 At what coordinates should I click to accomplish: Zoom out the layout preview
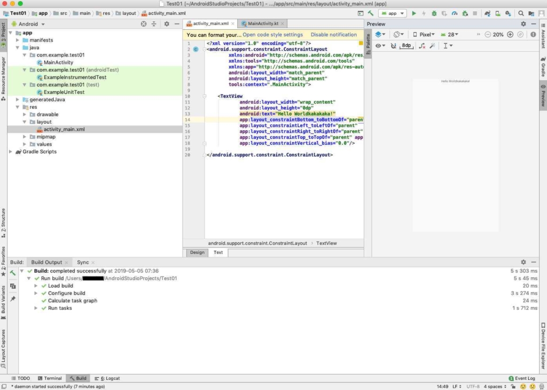[488, 35]
